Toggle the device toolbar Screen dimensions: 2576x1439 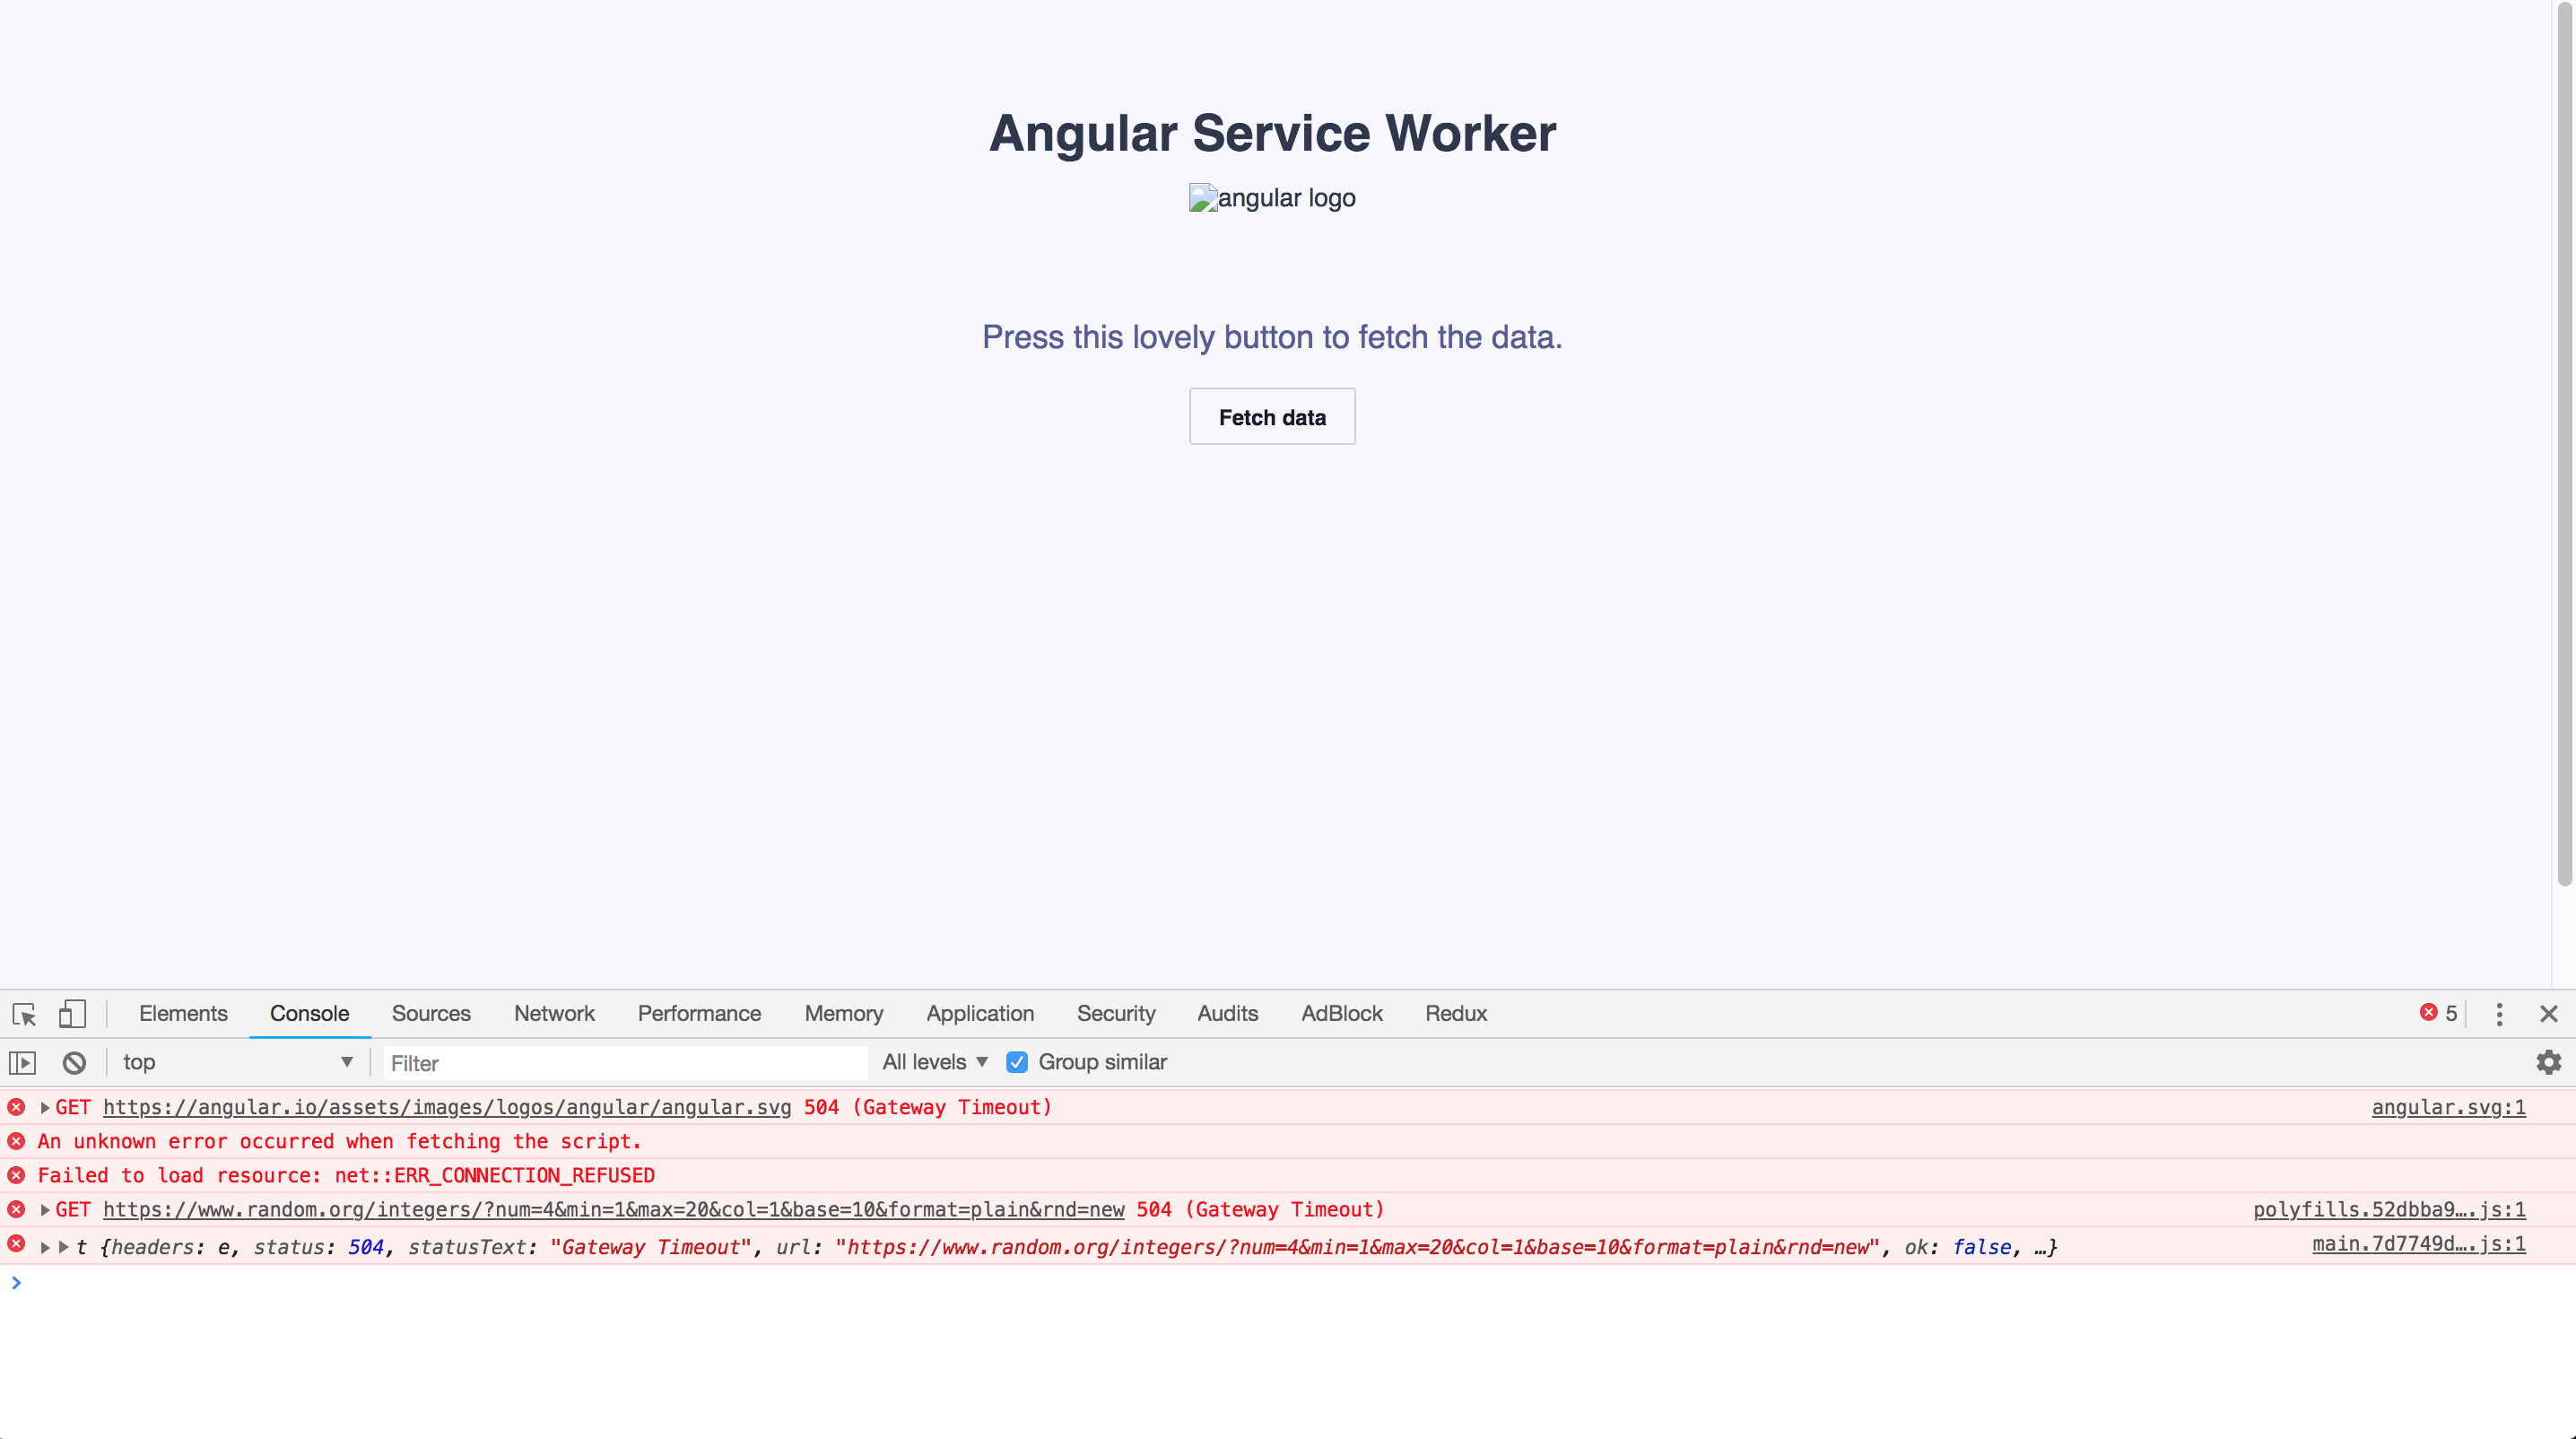click(x=72, y=1013)
